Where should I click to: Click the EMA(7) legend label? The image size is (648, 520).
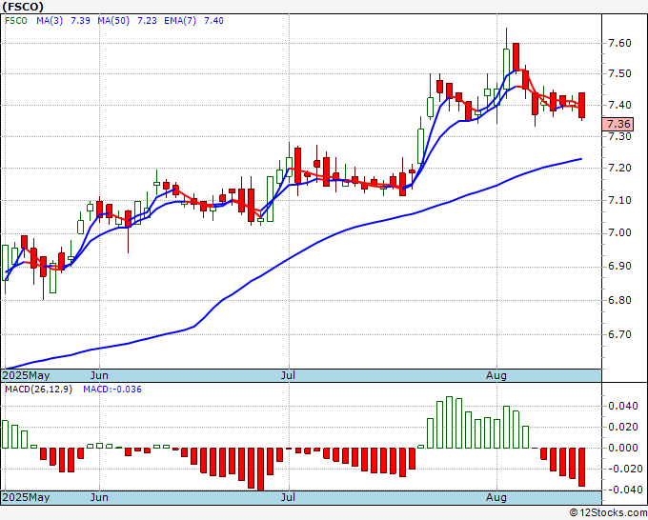coord(180,21)
